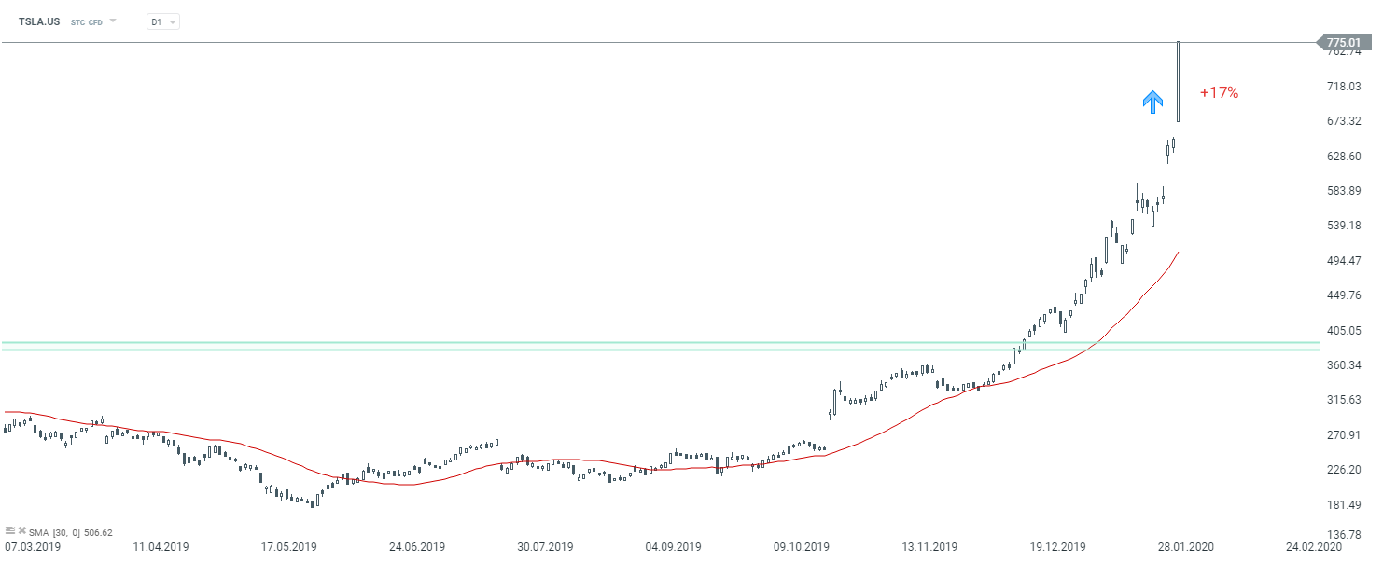Screen dimensions: 1383x563
Task: Click the 775.01 current price tag
Action: pyautogui.click(x=1343, y=42)
